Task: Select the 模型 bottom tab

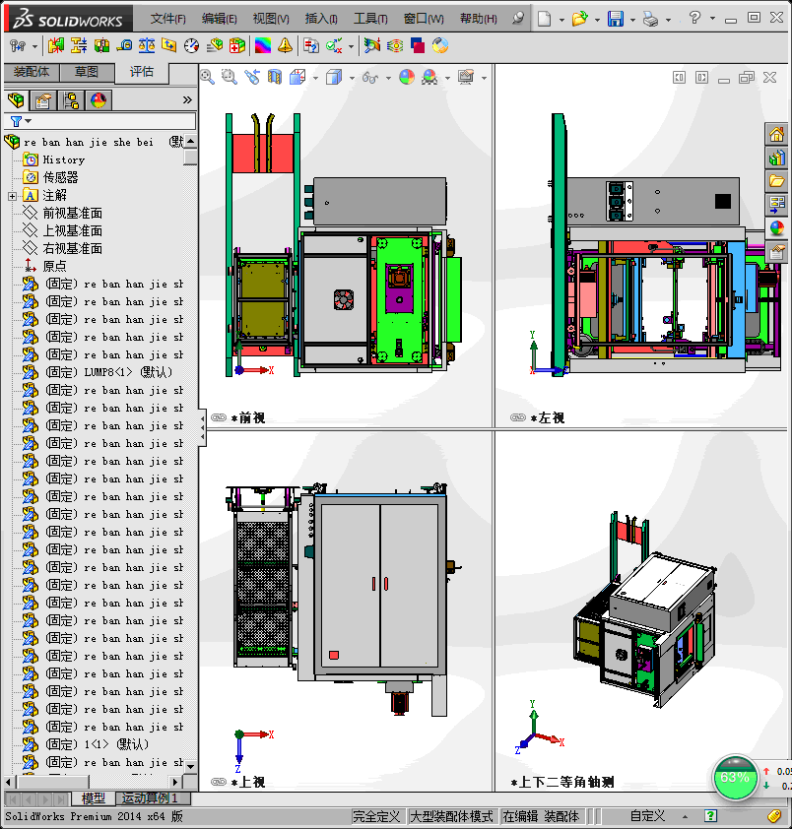Action: (x=94, y=797)
